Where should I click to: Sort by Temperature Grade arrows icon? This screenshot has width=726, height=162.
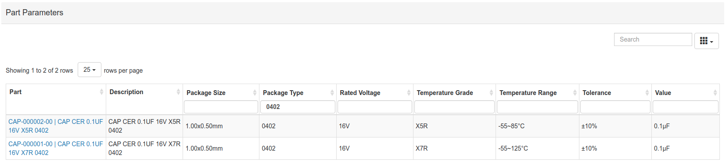[x=491, y=92]
